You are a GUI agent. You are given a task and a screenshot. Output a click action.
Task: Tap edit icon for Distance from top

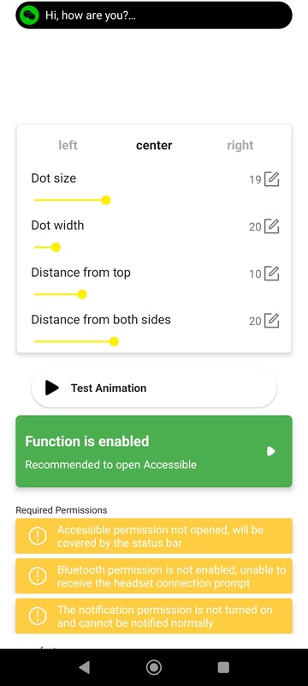[272, 274]
